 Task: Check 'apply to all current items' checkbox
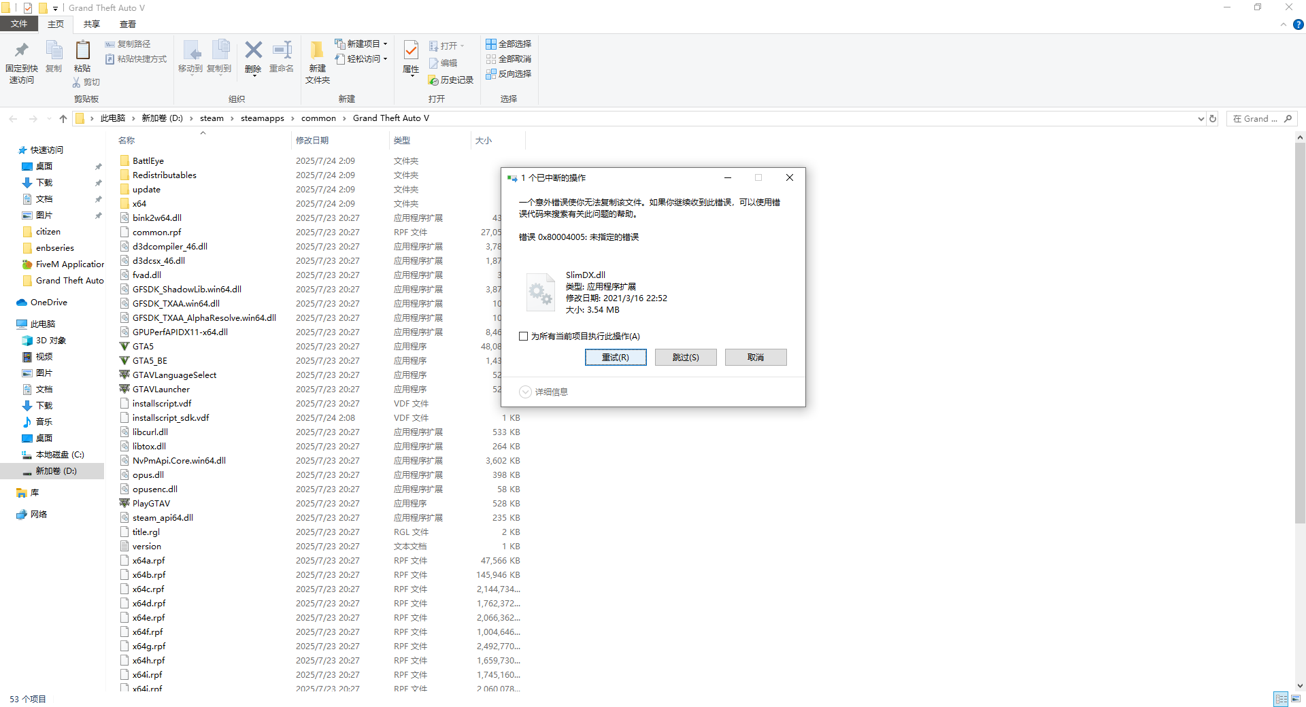[x=523, y=337]
